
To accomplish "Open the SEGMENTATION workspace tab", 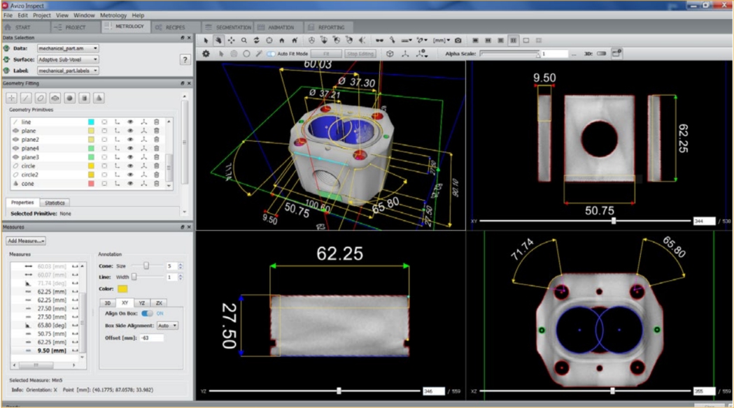I will pos(232,27).
